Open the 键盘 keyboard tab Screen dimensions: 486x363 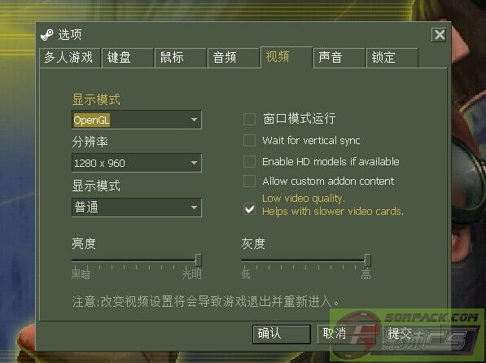pos(128,58)
